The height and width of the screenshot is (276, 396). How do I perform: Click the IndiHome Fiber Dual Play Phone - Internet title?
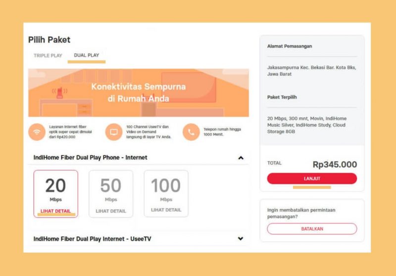point(90,158)
